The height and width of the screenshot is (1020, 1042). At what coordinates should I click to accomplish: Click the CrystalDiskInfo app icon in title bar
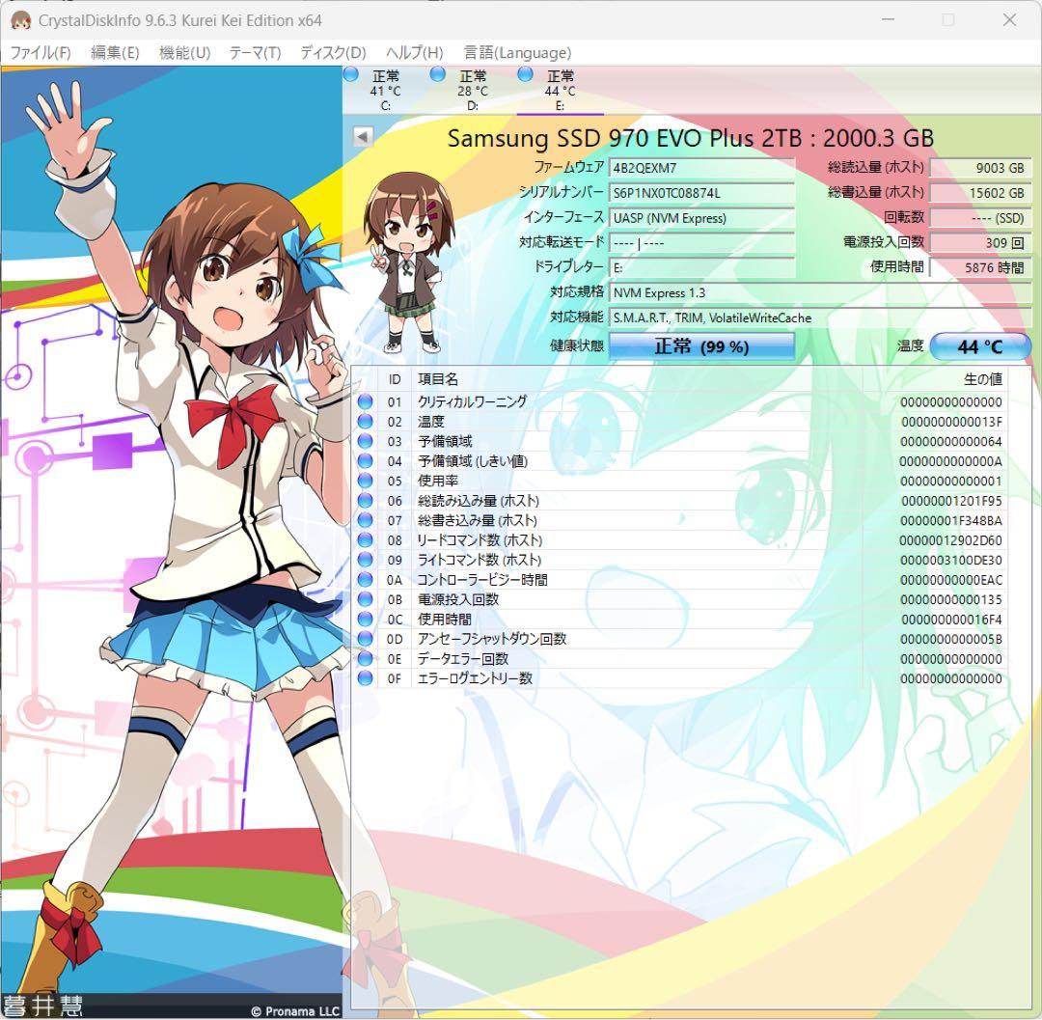[20, 20]
